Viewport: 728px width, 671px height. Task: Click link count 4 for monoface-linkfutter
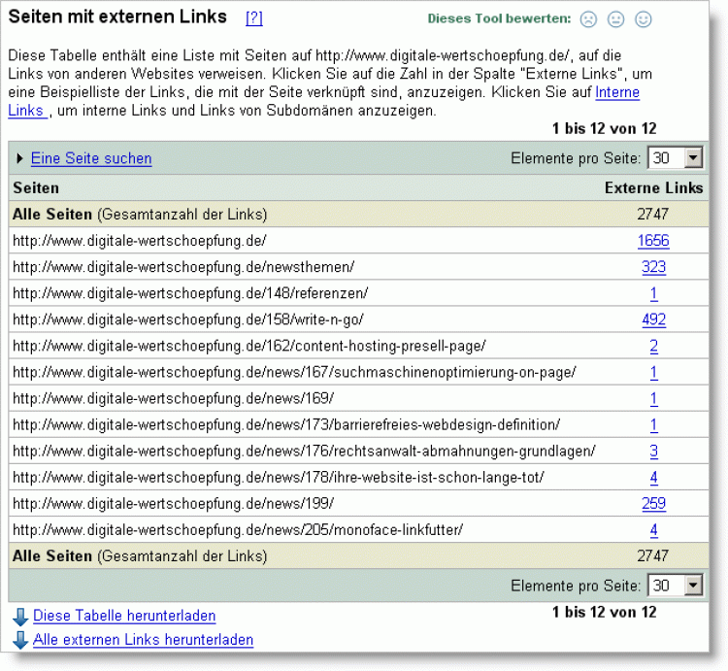tap(654, 529)
